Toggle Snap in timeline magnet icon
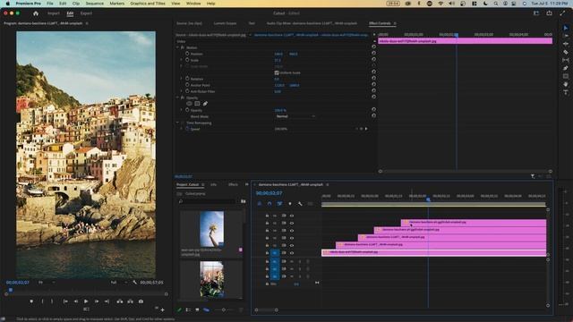 coord(269,204)
